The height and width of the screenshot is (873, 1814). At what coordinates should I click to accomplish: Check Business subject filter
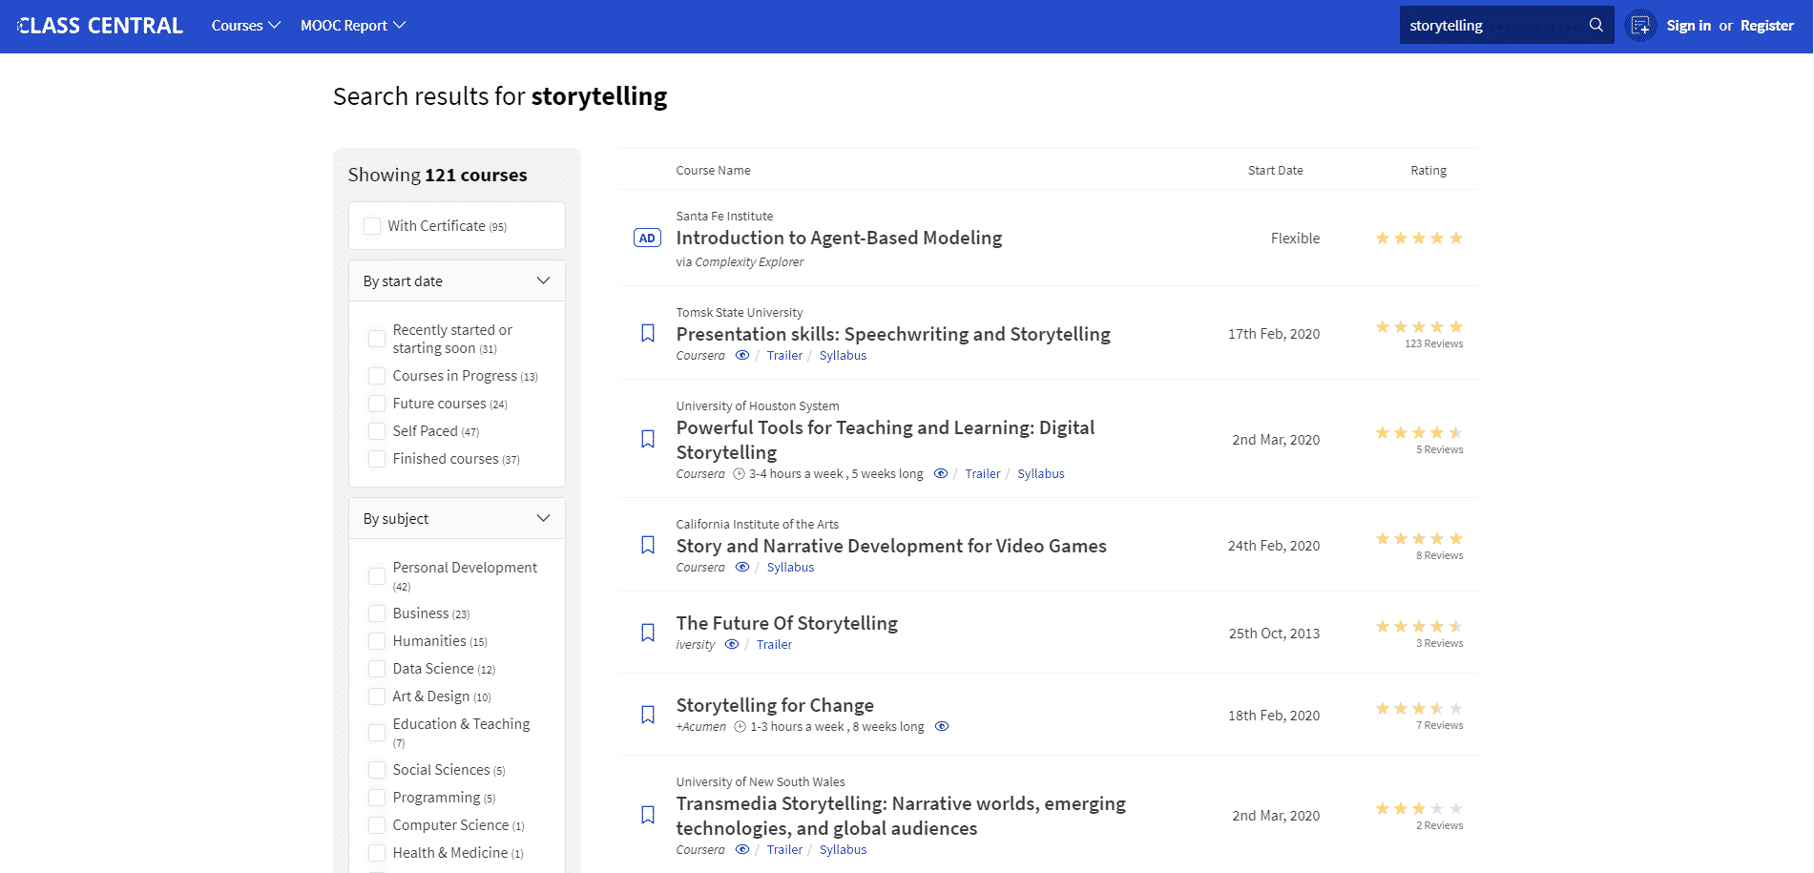point(377,613)
